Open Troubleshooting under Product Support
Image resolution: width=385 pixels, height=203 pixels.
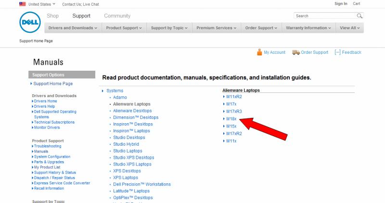point(48,146)
